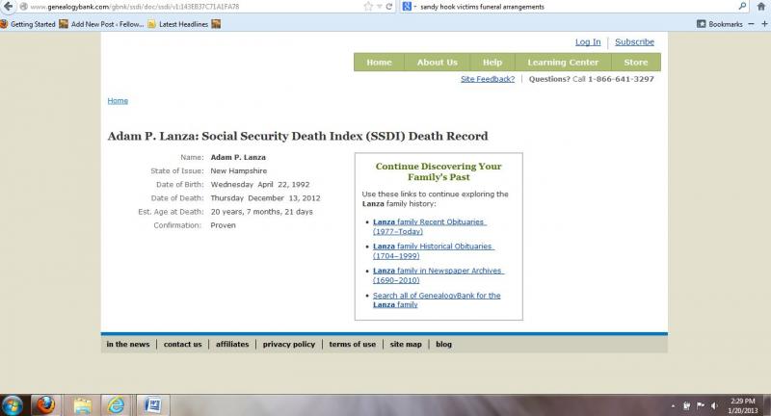Click the Windows Start button

13,404
